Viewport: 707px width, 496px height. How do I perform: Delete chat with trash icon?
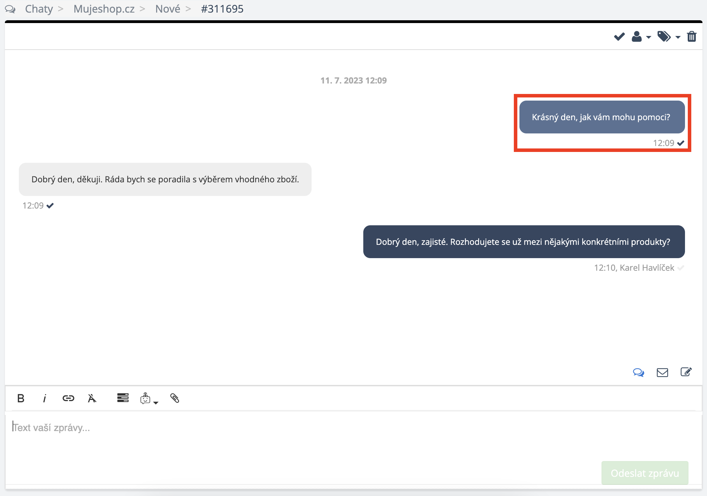(692, 37)
